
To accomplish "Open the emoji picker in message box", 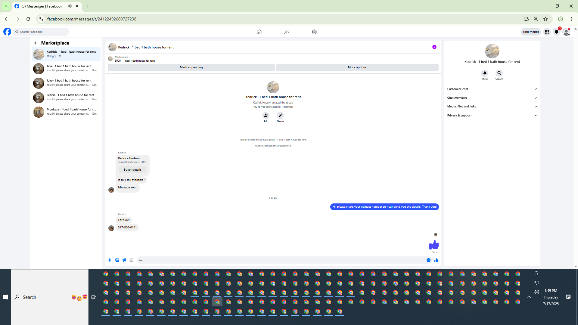I will click(428, 260).
